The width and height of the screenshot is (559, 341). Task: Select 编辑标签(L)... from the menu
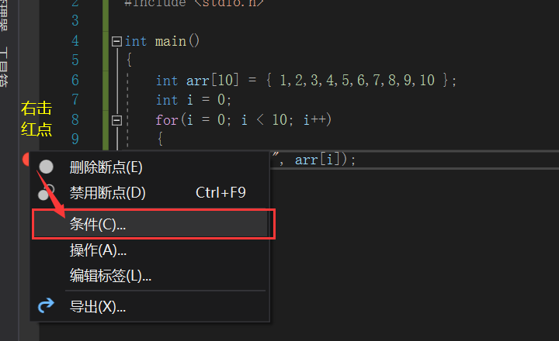[150, 275]
